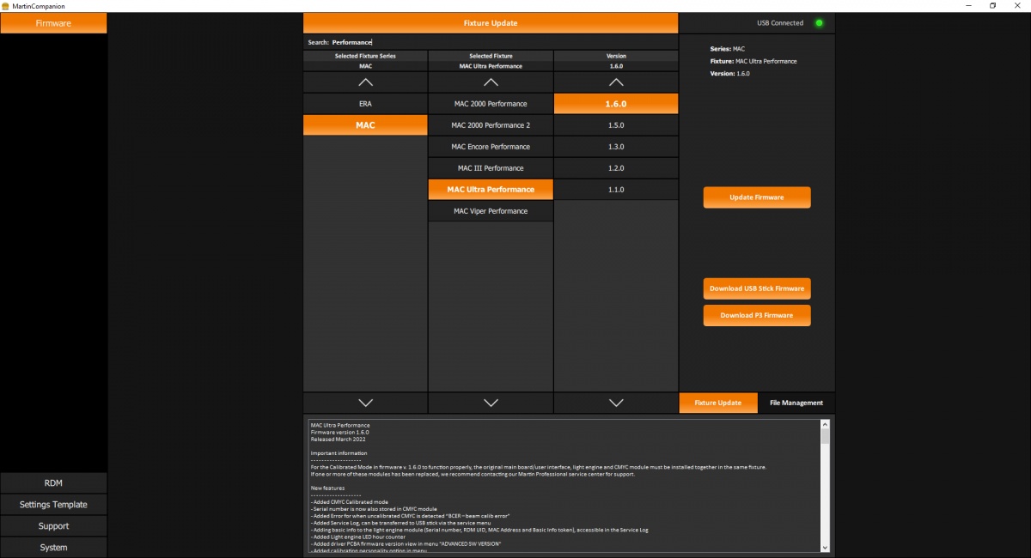This screenshot has height=558, width=1031.
Task: Choose firmware version 1.2.0
Action: click(x=616, y=168)
